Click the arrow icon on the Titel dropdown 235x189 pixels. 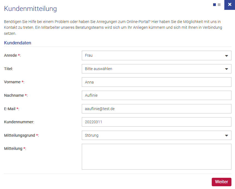227,69
